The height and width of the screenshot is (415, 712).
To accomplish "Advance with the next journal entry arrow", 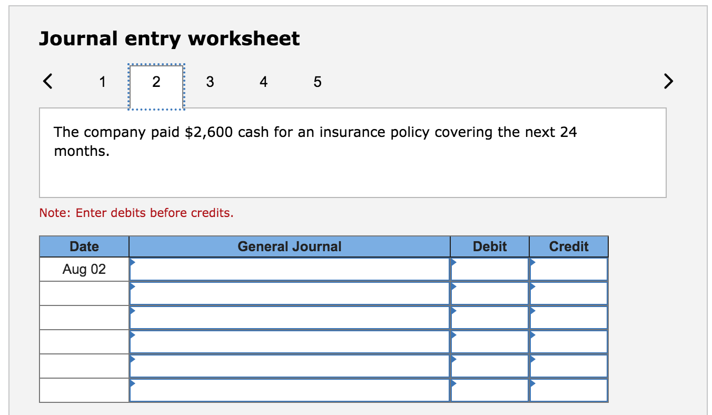I will click(x=668, y=82).
